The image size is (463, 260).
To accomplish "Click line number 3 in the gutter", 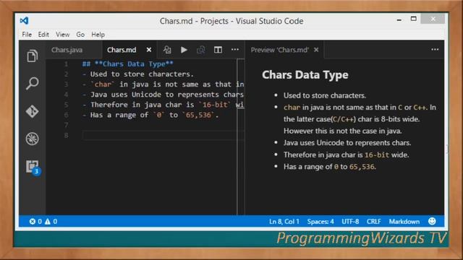I will tap(66, 84).
